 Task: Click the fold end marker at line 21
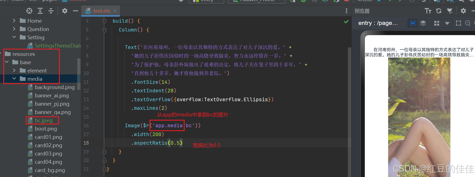104,169
